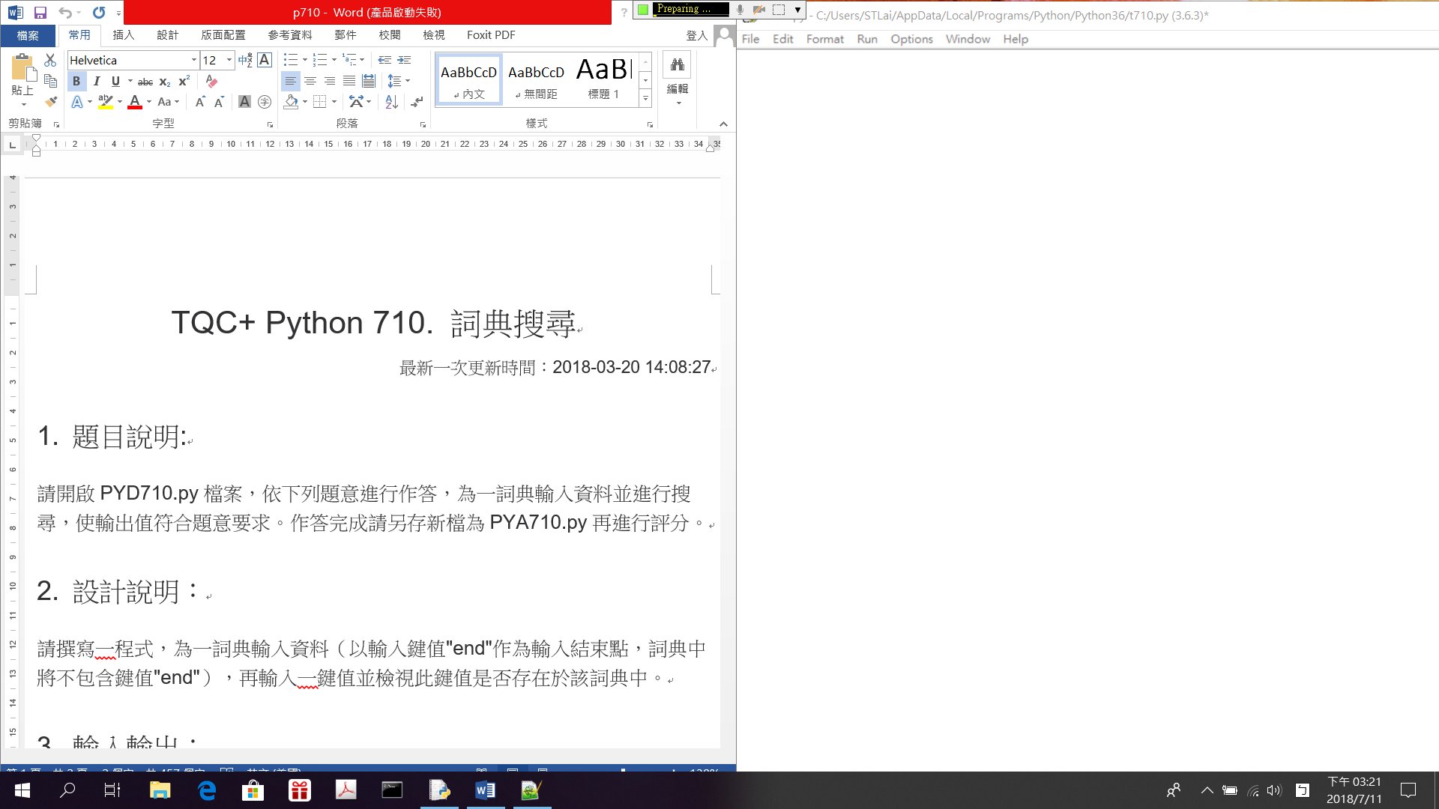The image size is (1439, 809).
Task: Toggle Subscript formatting
Action: (165, 81)
